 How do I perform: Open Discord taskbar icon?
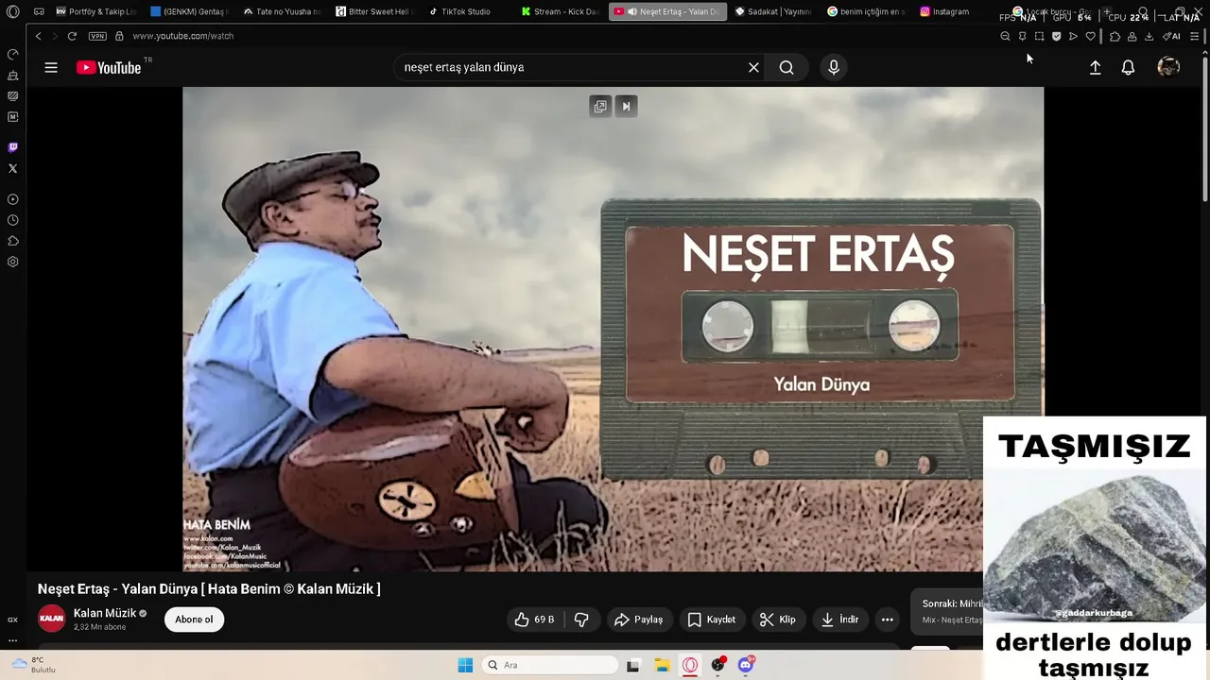tap(746, 665)
